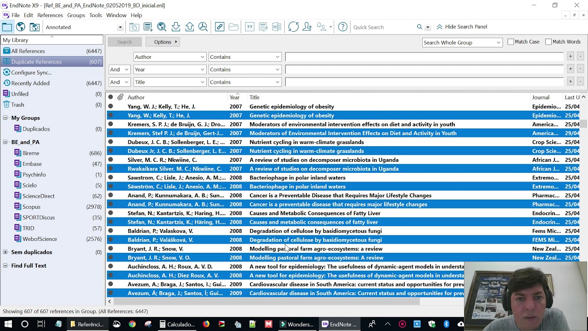
Task: Open the Trash group
Action: [17, 104]
